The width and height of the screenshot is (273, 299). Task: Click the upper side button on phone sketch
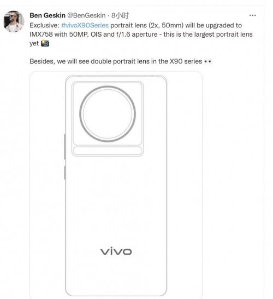click(65, 147)
